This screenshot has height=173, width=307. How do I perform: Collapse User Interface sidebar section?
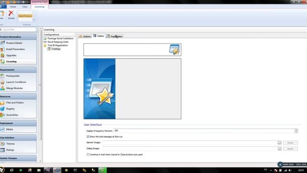(x=18, y=138)
